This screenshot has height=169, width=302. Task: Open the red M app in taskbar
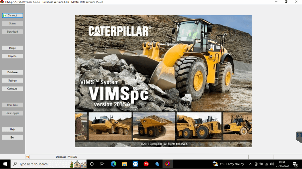[146, 164]
